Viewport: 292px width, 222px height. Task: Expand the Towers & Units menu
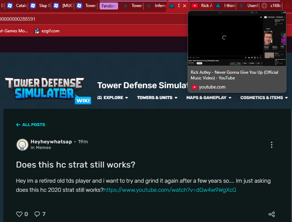click(157, 98)
